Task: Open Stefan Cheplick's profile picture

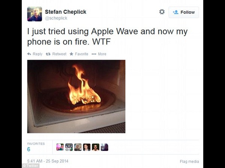Action: click(34, 14)
